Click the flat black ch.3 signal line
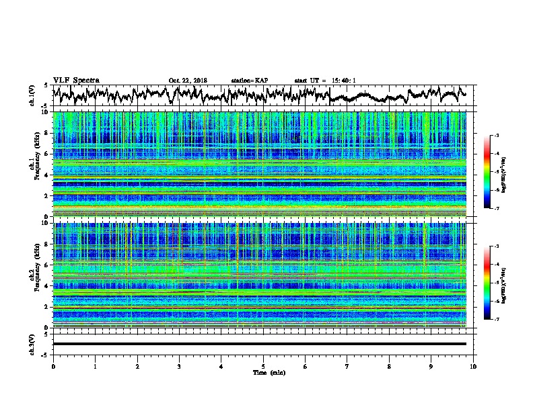 (259, 344)
